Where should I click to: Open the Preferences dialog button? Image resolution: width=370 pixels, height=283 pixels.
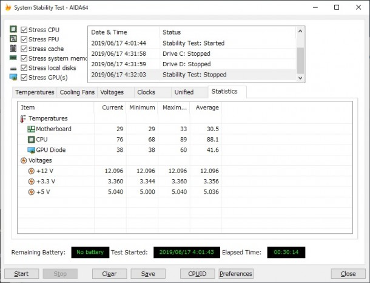(236, 274)
